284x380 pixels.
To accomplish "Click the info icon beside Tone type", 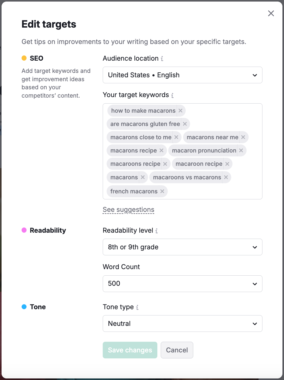I will tap(137, 307).
